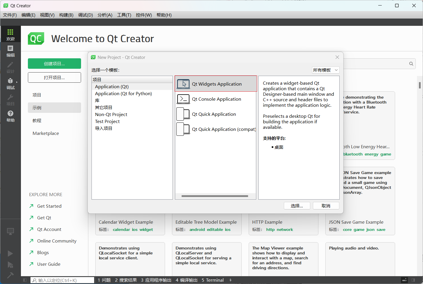Image resolution: width=423 pixels, height=284 pixels.
Task: Click the search magnifier icon in examples field
Action: pyautogui.click(x=411, y=64)
